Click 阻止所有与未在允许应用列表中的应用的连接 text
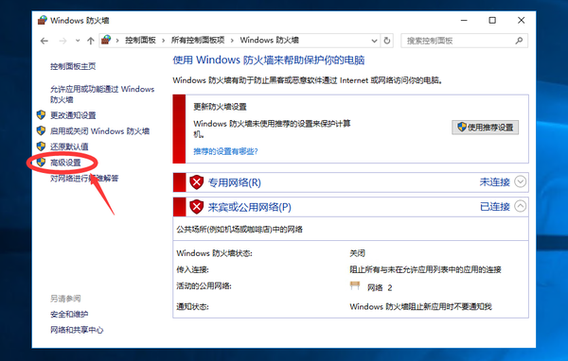 coord(425,269)
